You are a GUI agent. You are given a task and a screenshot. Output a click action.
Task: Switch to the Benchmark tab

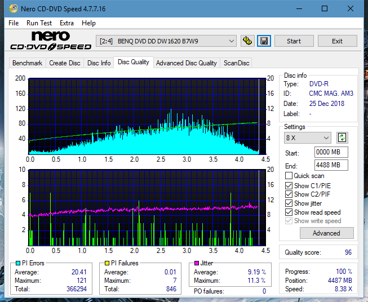tap(28, 63)
